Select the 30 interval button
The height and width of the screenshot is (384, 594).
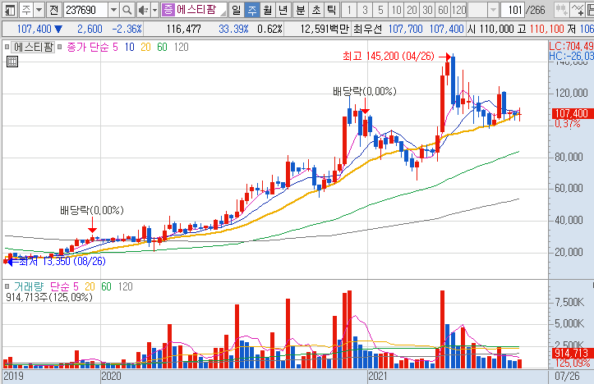427,10
